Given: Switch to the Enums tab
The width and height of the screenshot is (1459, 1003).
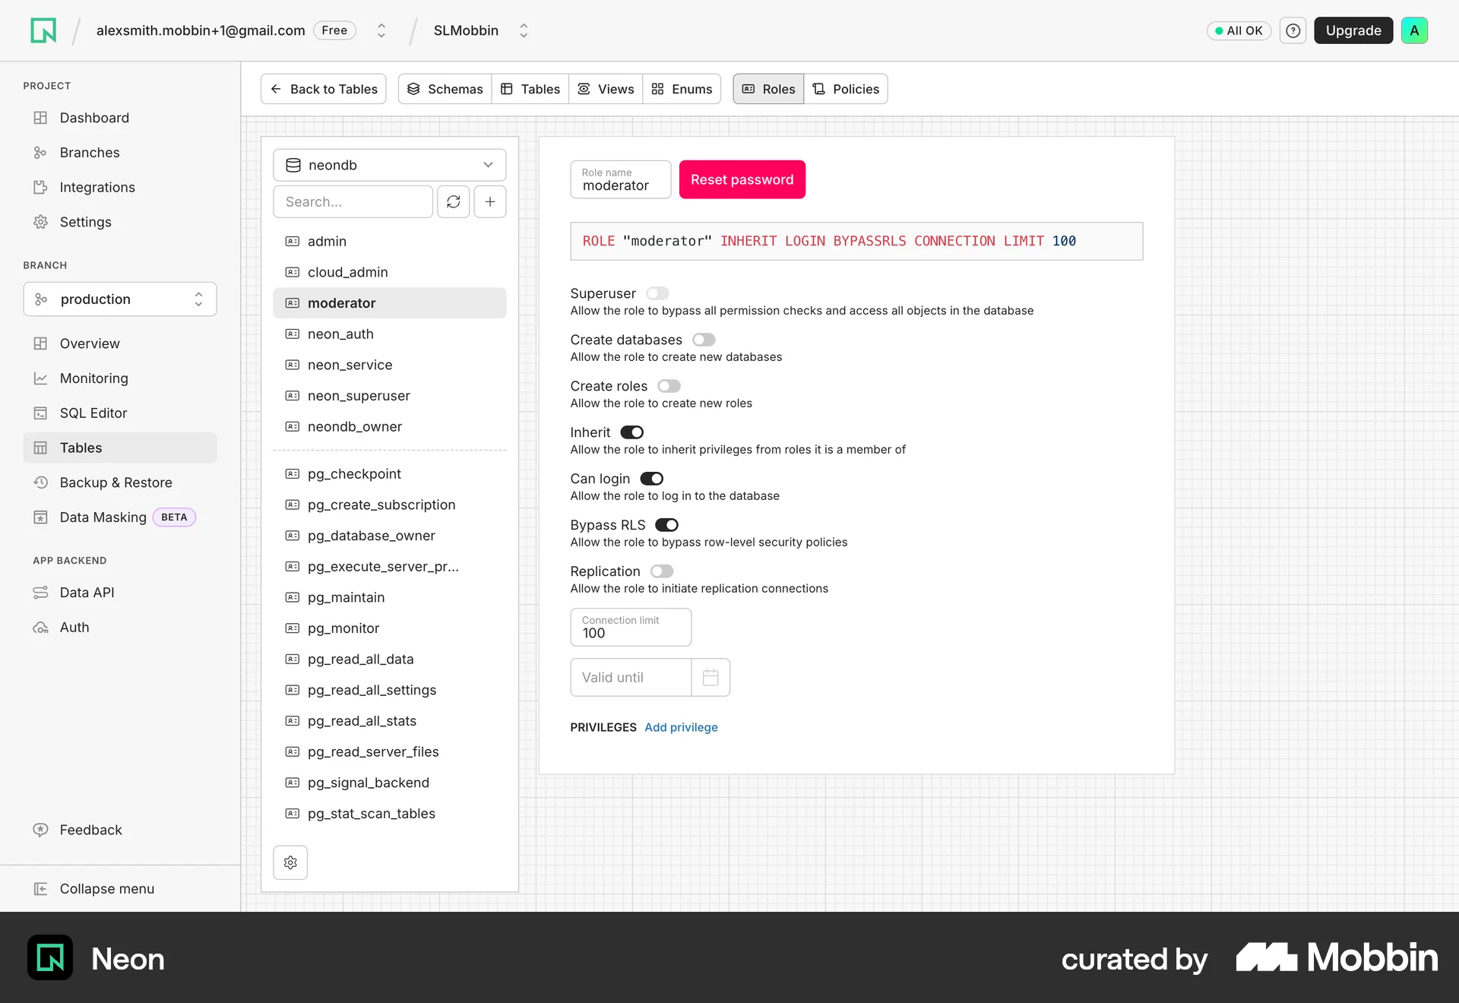Looking at the screenshot, I should coord(682,89).
